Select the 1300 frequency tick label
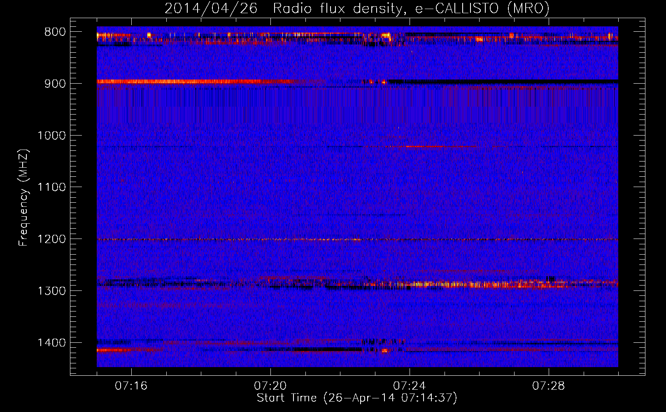666x412 pixels. click(x=51, y=291)
